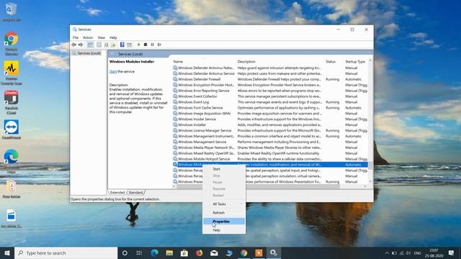
Task: Select Windows Font Cache Service row
Action: click(270, 108)
